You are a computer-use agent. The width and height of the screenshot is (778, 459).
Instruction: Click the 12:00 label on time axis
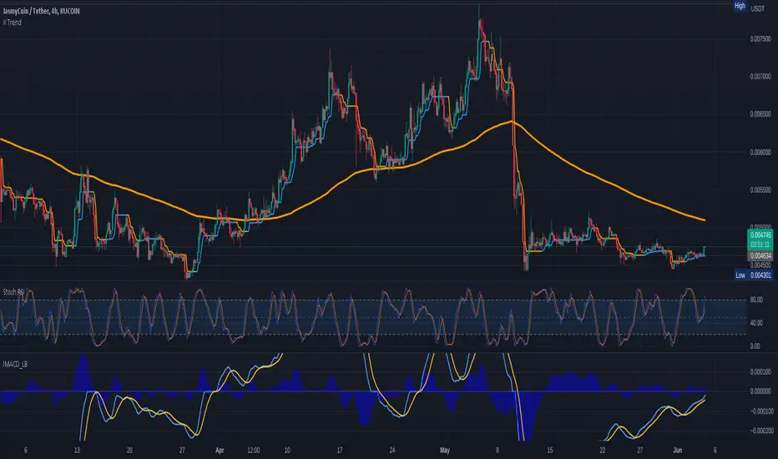pos(254,451)
